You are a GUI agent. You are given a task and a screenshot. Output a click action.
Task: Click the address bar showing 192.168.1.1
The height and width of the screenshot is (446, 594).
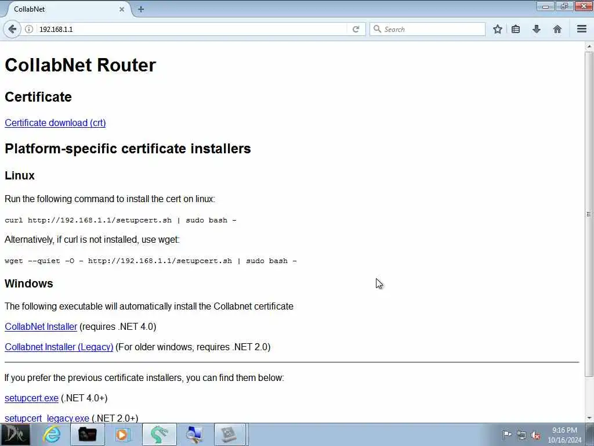191,29
